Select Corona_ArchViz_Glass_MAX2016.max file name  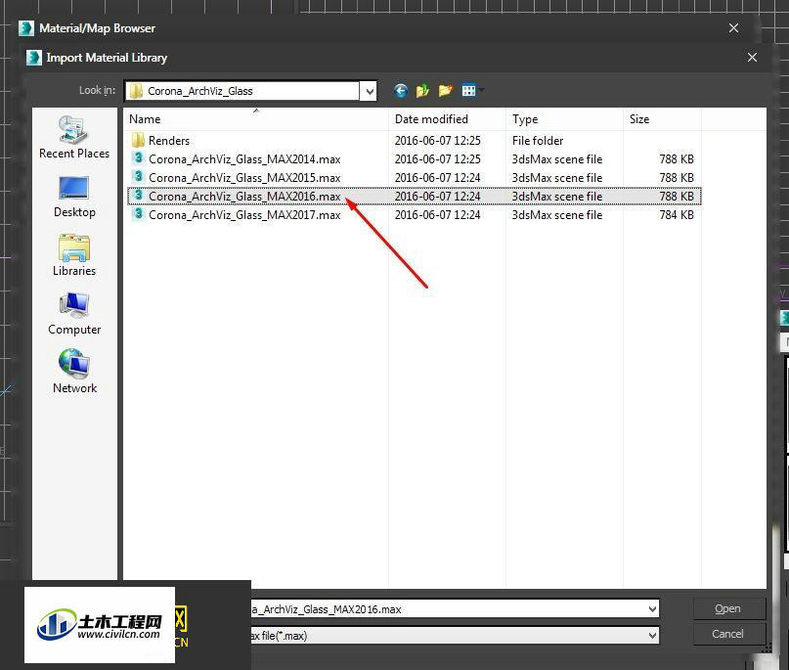click(244, 197)
